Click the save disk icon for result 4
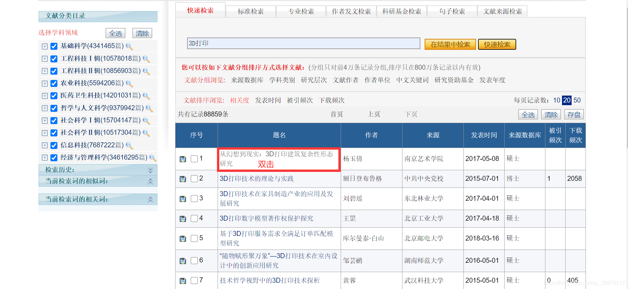 click(x=183, y=219)
